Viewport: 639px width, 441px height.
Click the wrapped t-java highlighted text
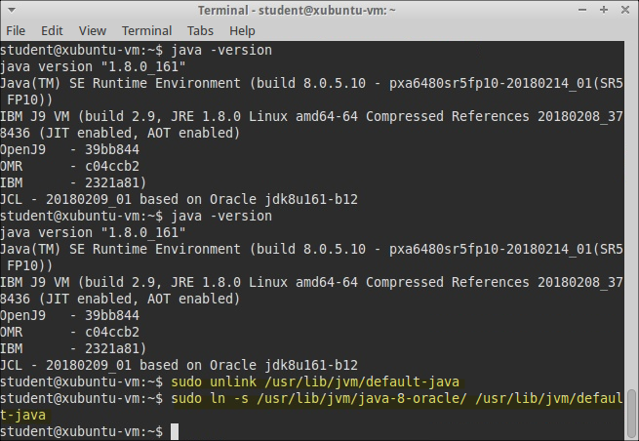tap(23, 415)
